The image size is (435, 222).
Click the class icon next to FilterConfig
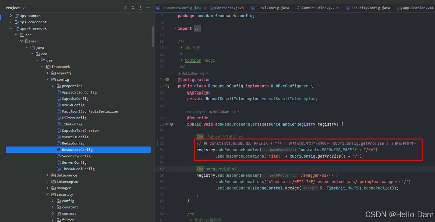point(59,118)
